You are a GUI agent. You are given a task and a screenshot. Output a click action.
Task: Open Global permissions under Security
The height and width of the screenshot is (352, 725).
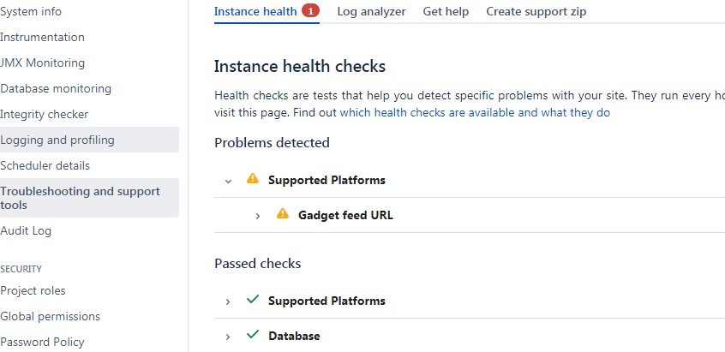50,316
